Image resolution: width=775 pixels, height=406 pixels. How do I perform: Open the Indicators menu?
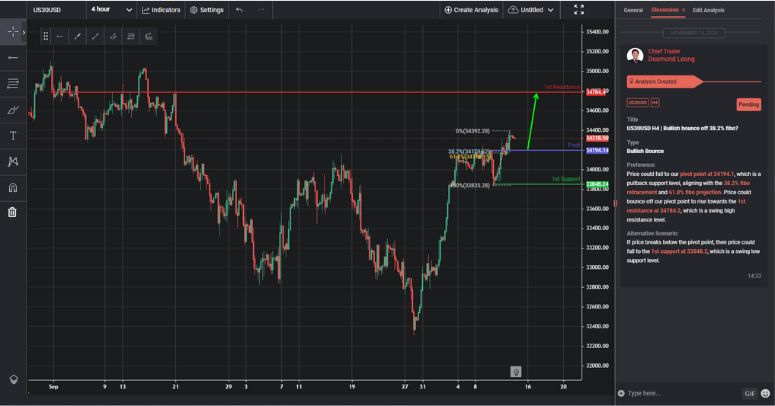point(161,10)
